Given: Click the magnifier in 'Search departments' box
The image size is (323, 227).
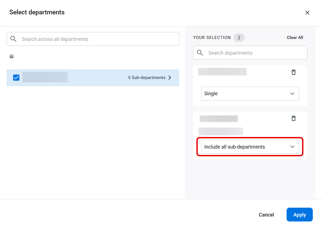Looking at the screenshot, I should [200, 52].
